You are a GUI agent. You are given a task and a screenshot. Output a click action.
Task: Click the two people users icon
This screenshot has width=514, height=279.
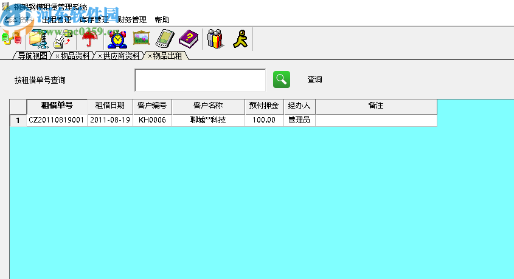coord(215,39)
